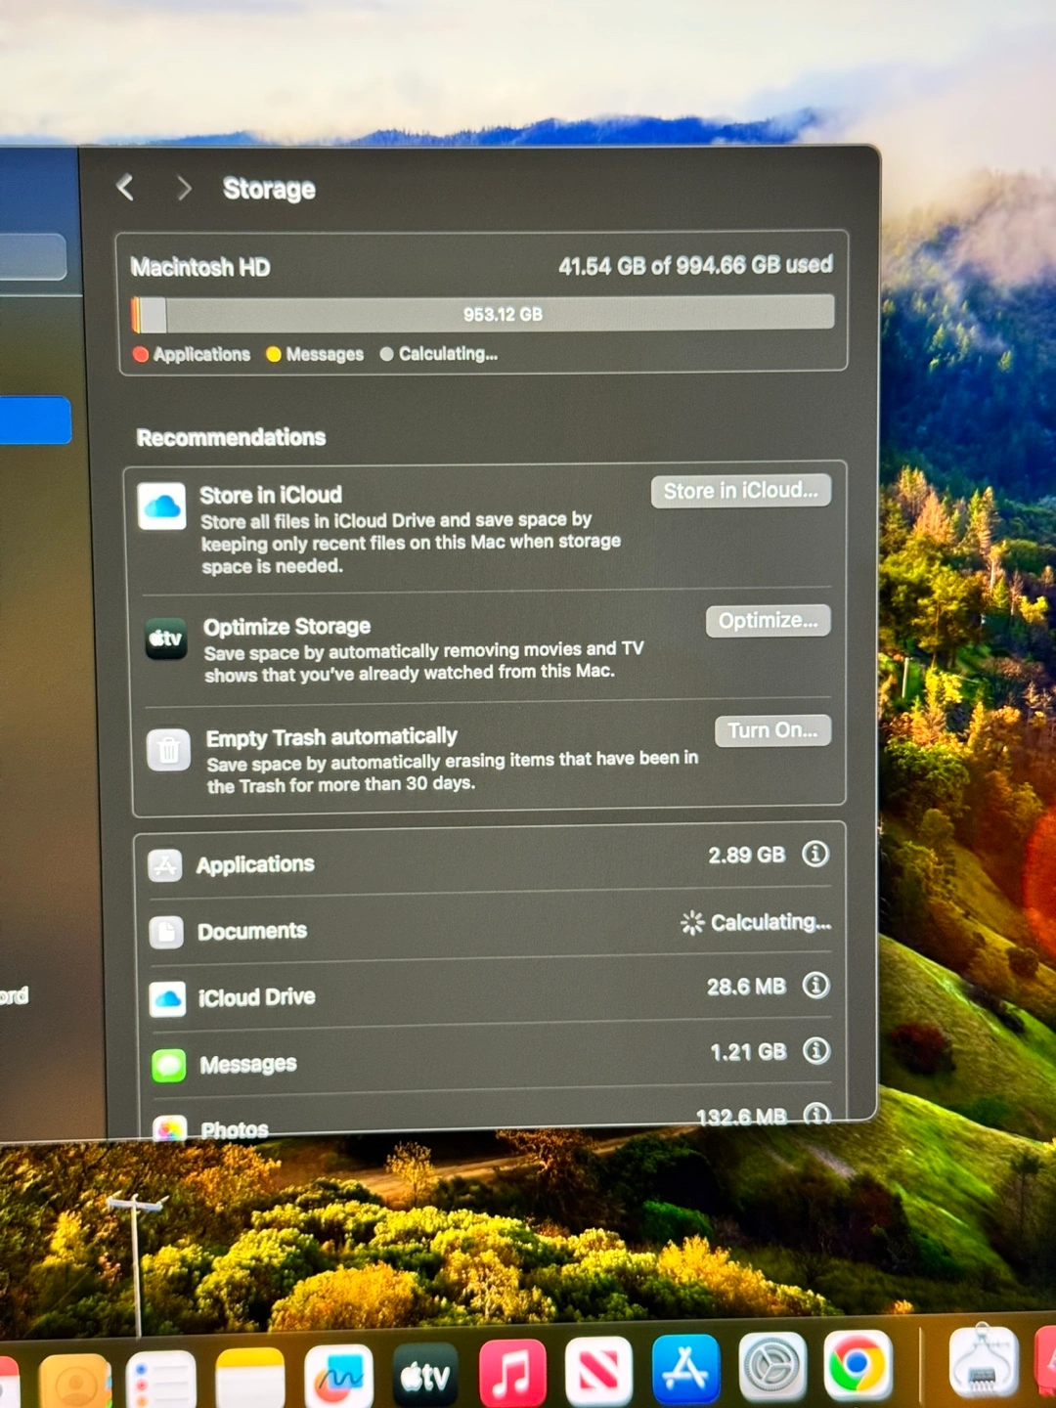Open info for Applications storage

[x=815, y=854]
